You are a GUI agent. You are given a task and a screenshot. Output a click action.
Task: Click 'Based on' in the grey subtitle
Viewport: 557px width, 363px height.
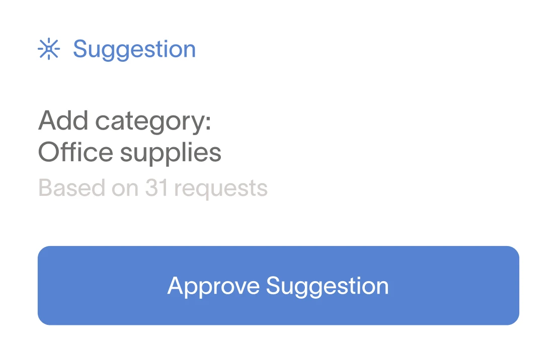pos(89,188)
